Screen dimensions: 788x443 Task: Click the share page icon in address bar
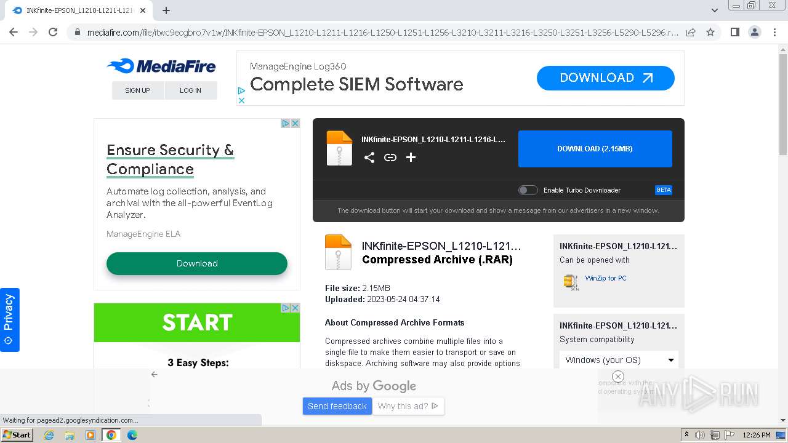point(691,32)
